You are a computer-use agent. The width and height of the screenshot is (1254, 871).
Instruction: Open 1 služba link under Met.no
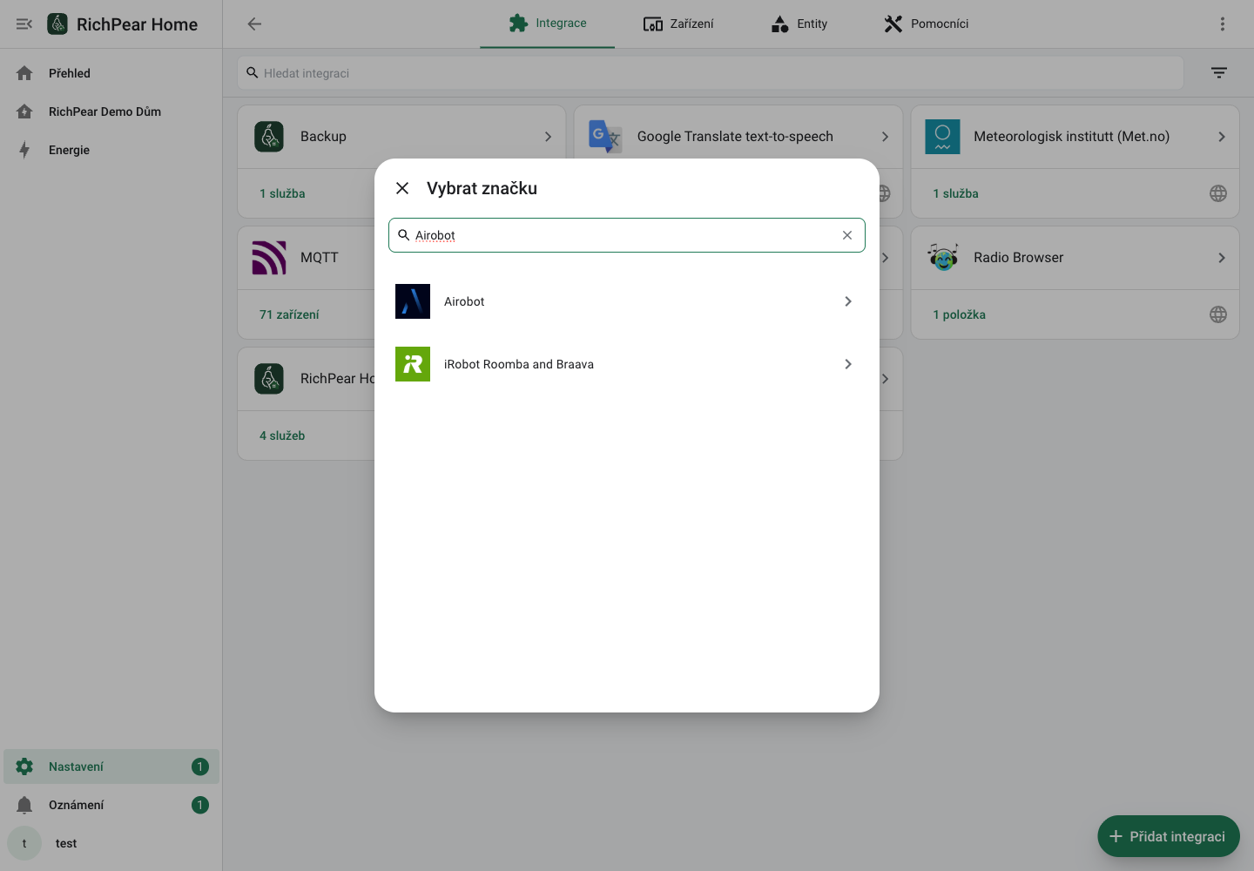955,193
